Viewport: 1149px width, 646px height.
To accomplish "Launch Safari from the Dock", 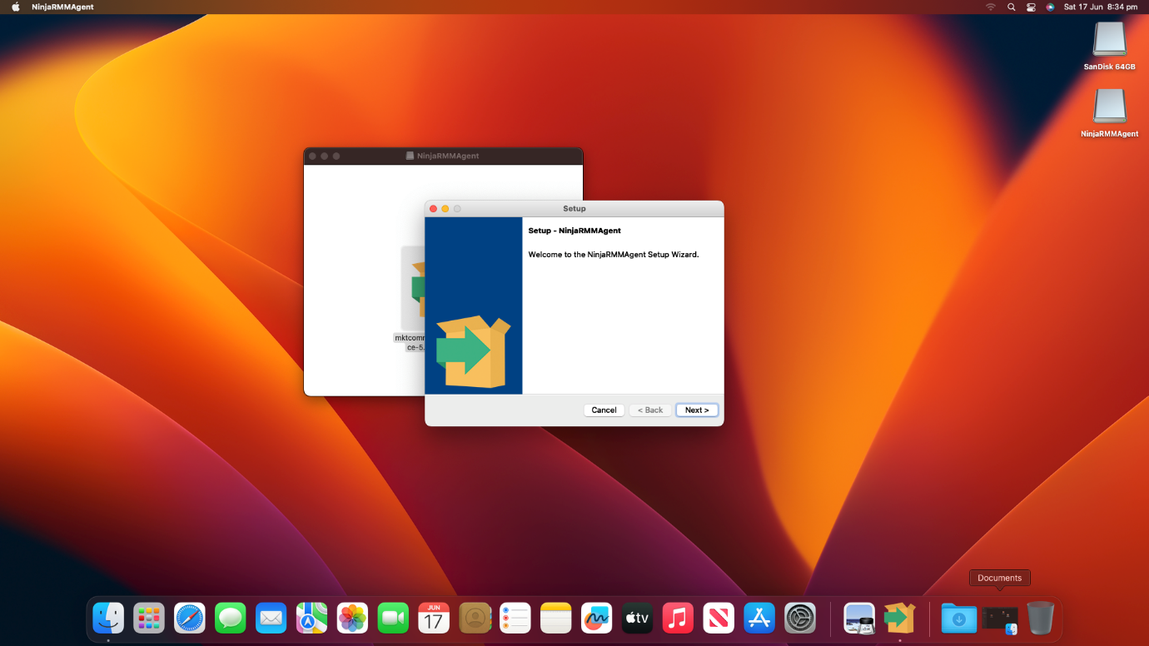I will tap(190, 619).
